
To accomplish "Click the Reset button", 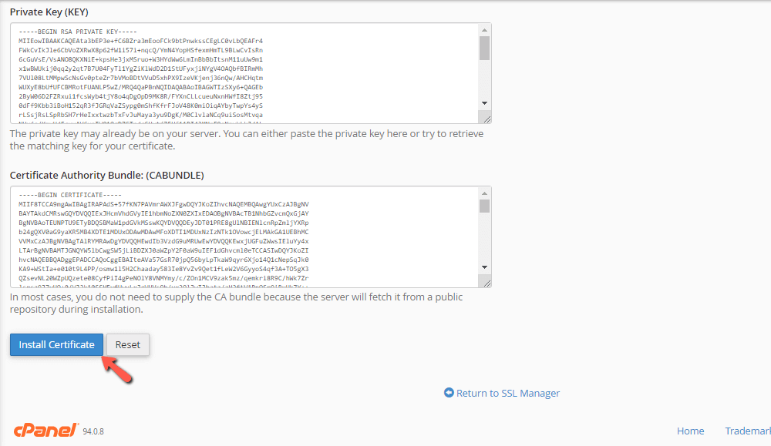I will pos(126,344).
